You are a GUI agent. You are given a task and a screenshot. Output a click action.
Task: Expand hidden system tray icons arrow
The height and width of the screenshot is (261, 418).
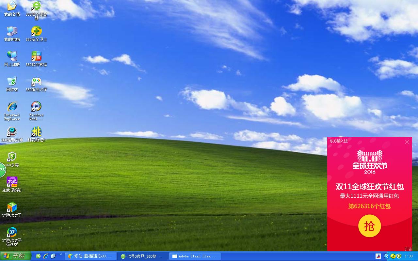tap(387, 256)
